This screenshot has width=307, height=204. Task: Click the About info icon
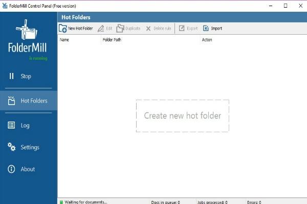11,169
